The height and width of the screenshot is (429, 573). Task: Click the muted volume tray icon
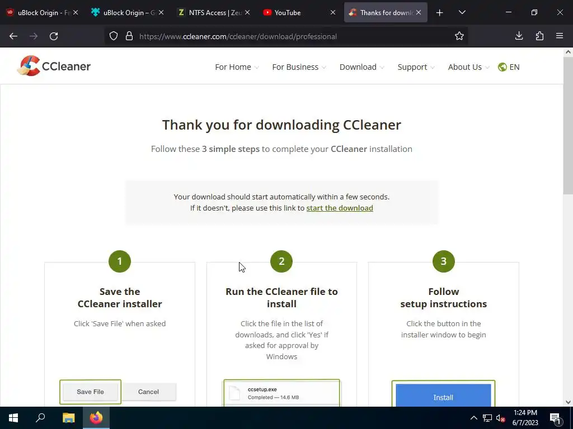(x=501, y=418)
